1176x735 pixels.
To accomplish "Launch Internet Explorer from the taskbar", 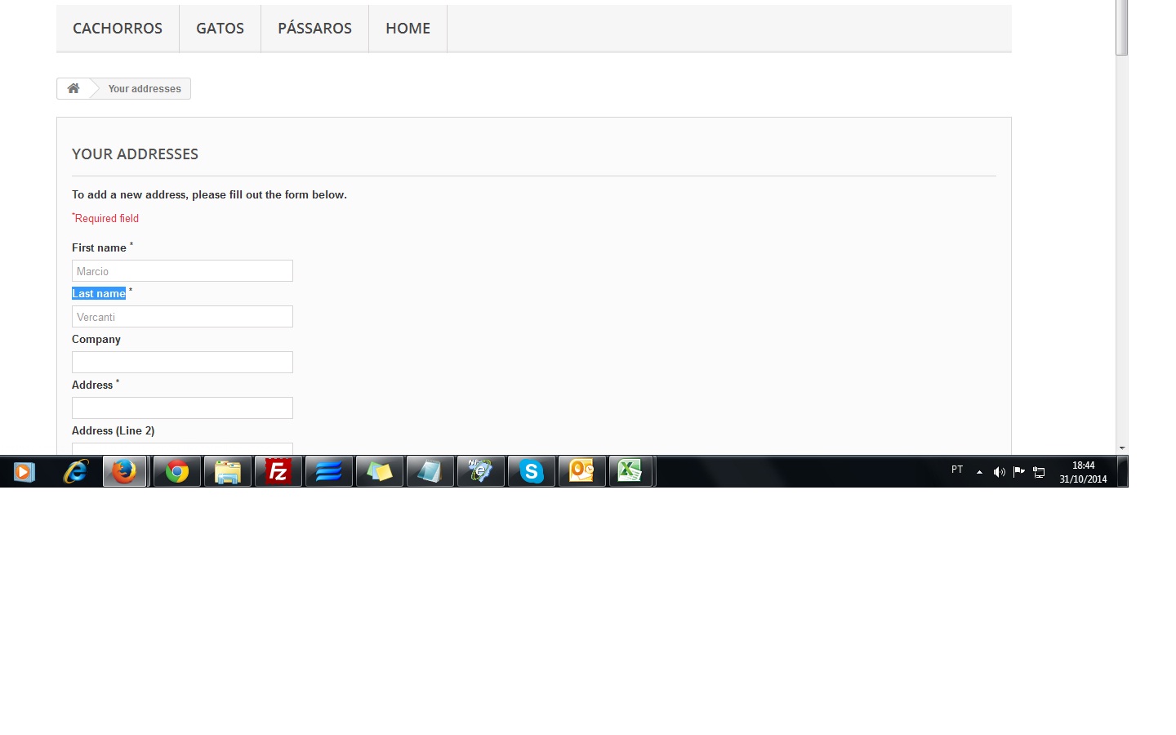I will click(75, 472).
